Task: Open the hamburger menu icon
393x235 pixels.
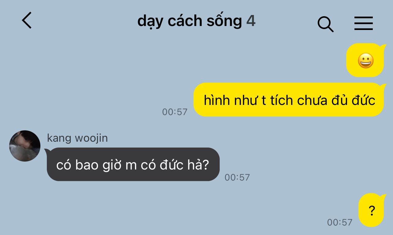Action: [364, 23]
